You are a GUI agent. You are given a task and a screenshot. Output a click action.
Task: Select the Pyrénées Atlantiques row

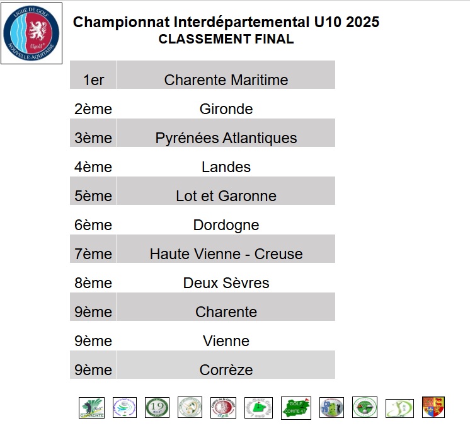click(203, 133)
